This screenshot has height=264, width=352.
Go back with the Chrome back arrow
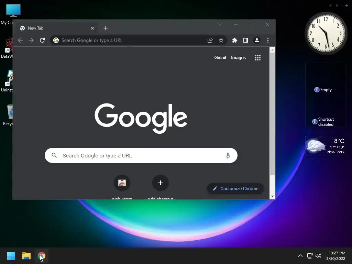20,40
